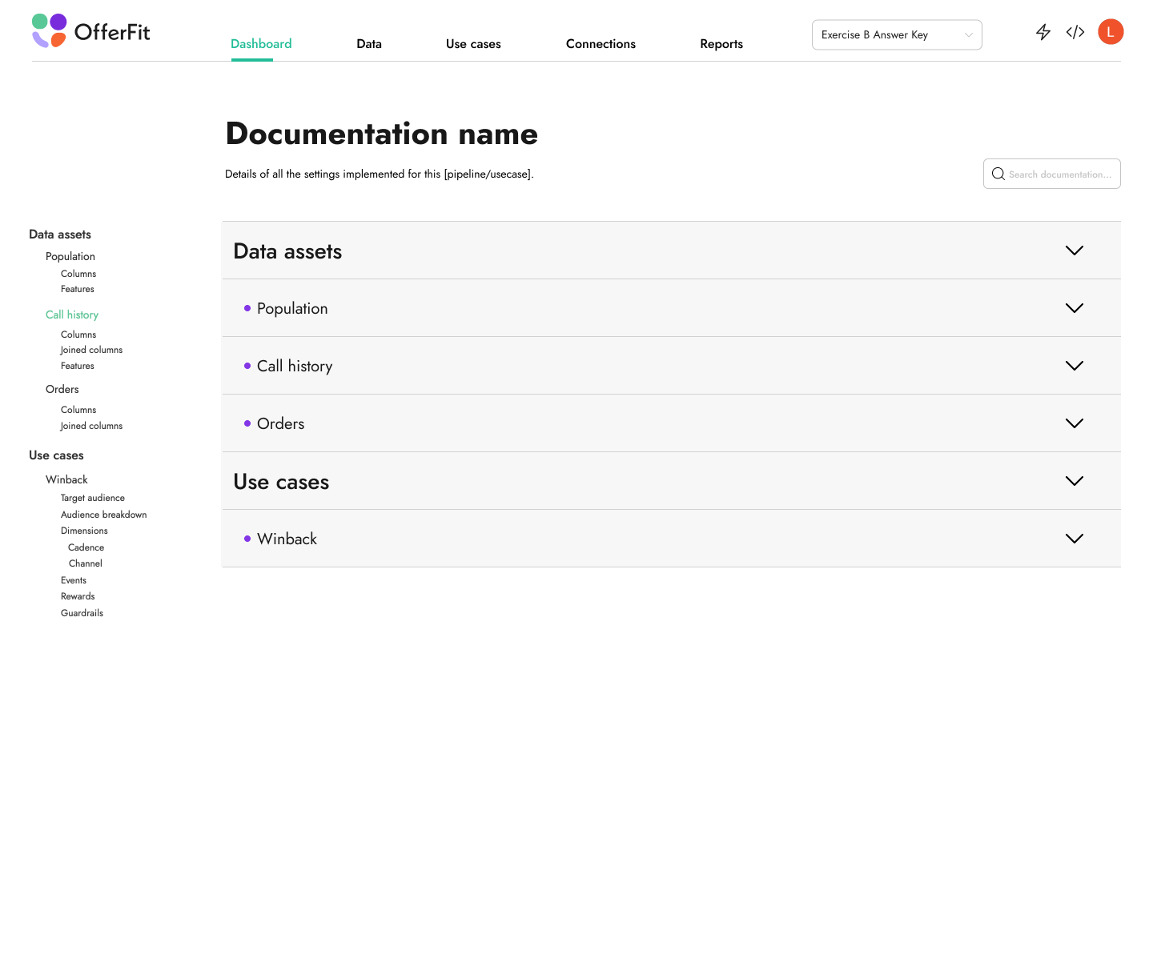Open the Exercise B Answer Key dropdown

tap(897, 35)
